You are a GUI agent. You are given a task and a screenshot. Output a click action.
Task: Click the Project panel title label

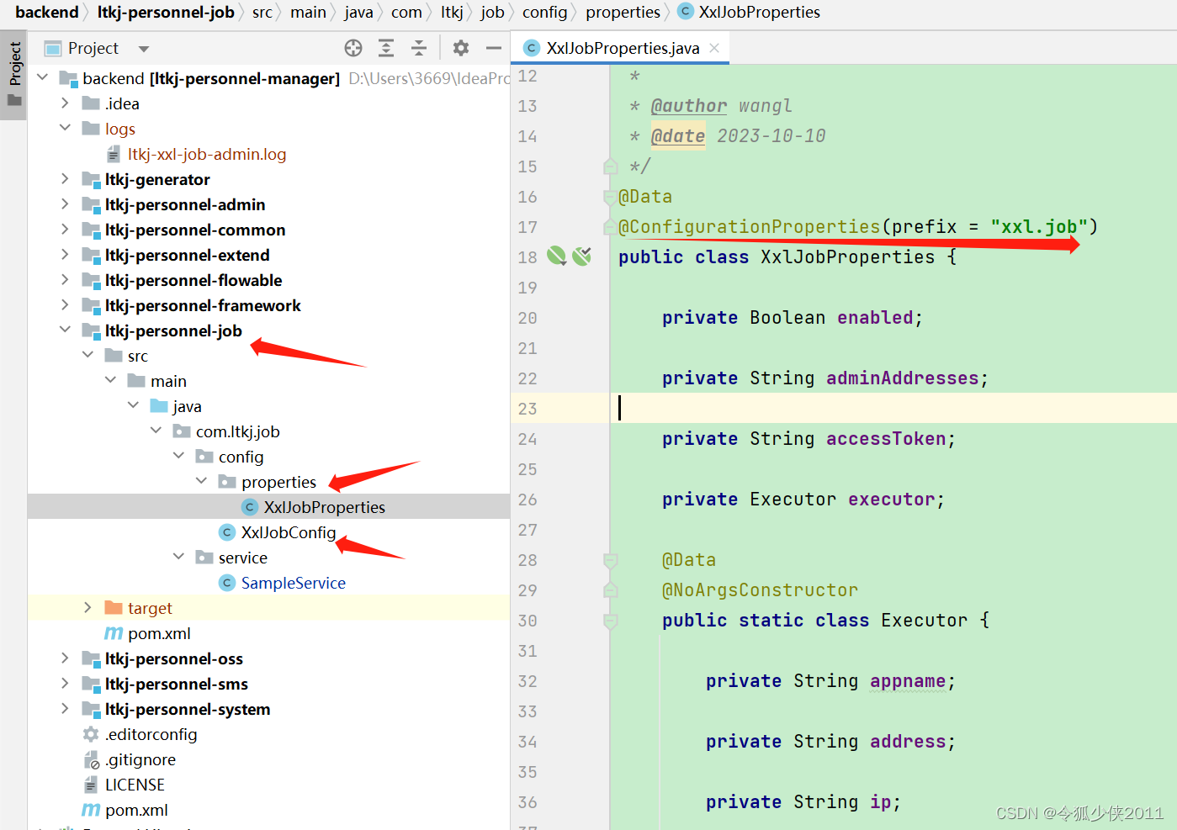point(93,49)
